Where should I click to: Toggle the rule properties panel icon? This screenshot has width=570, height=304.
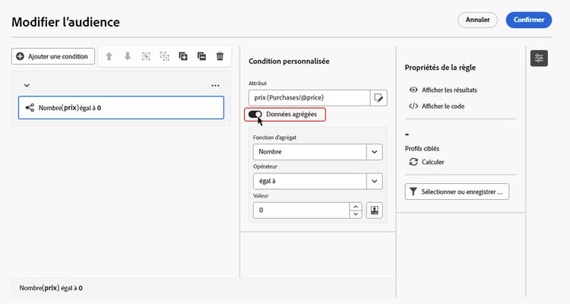pyautogui.click(x=539, y=58)
